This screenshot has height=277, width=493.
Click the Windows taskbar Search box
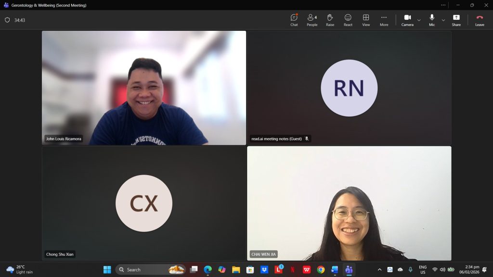(x=144, y=270)
